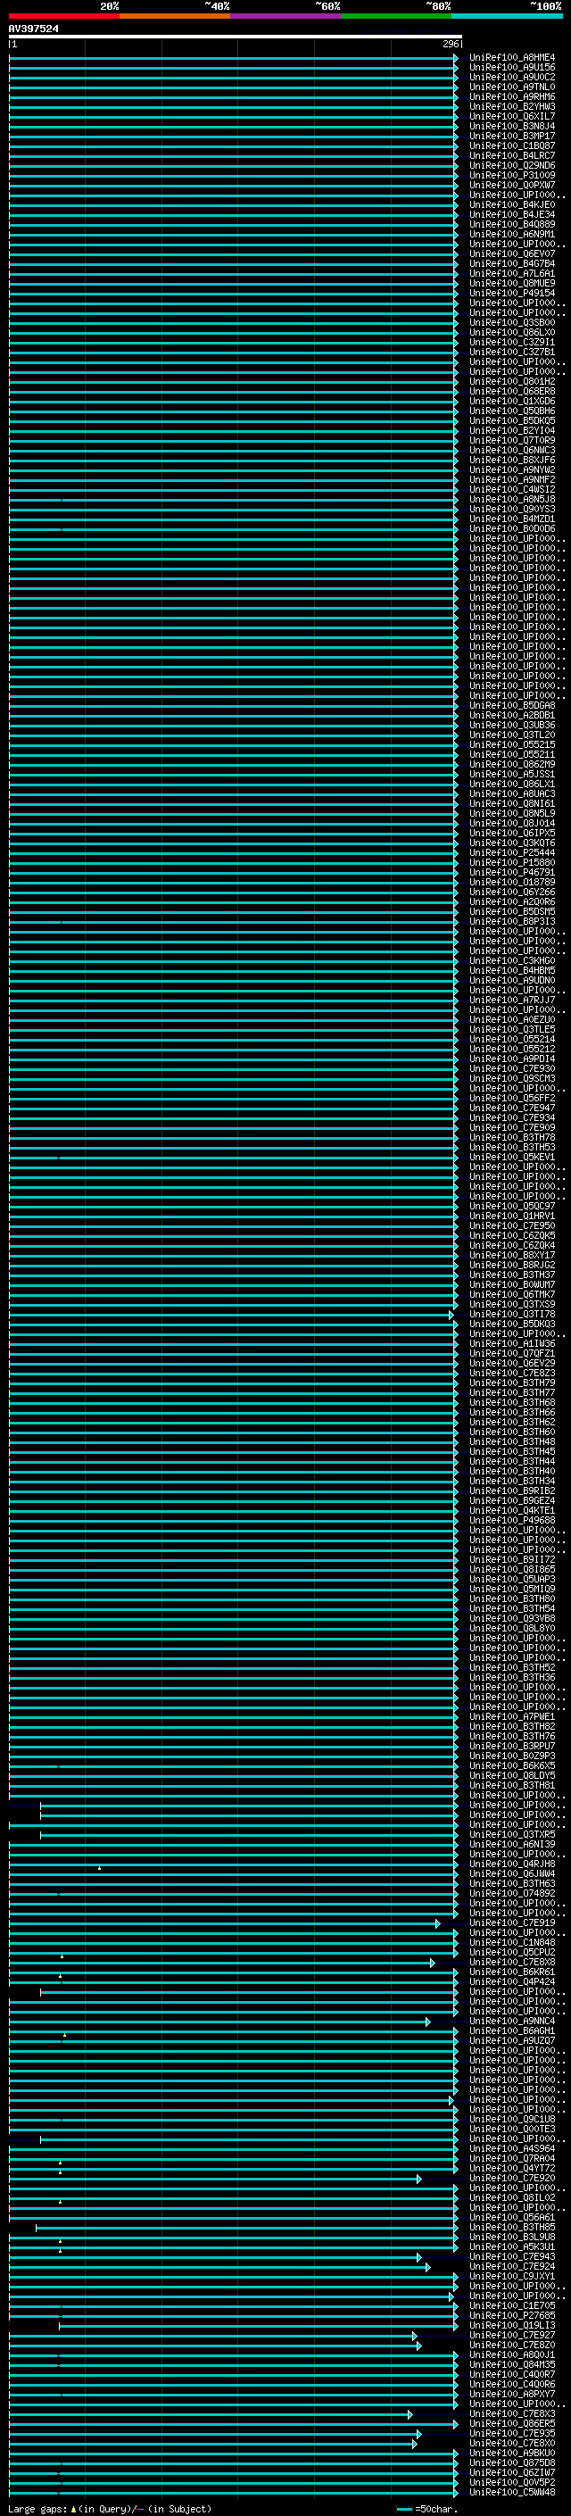The image size is (571, 2516).
Task: Select hit label UniRef100_A2BDB1
Action: [x=512, y=715]
